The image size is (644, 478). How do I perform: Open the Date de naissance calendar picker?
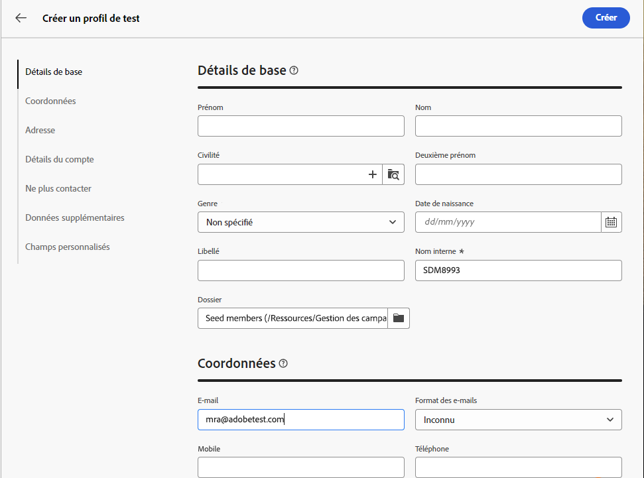(x=612, y=222)
